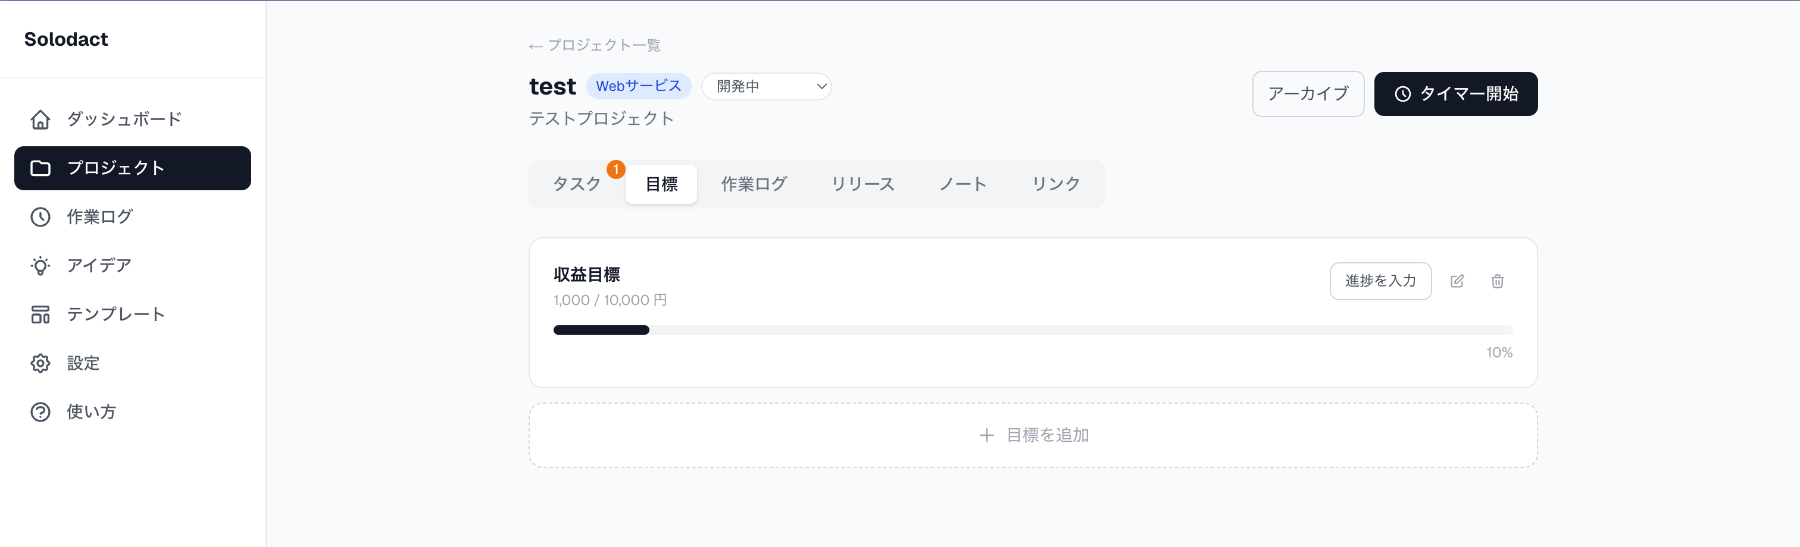The image size is (1800, 547).
Task: Go to the リンク tab
Action: 1056,184
